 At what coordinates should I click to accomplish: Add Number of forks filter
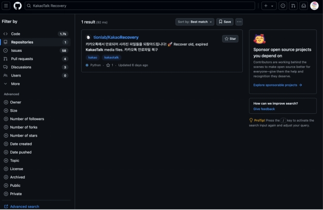[x=21, y=127]
